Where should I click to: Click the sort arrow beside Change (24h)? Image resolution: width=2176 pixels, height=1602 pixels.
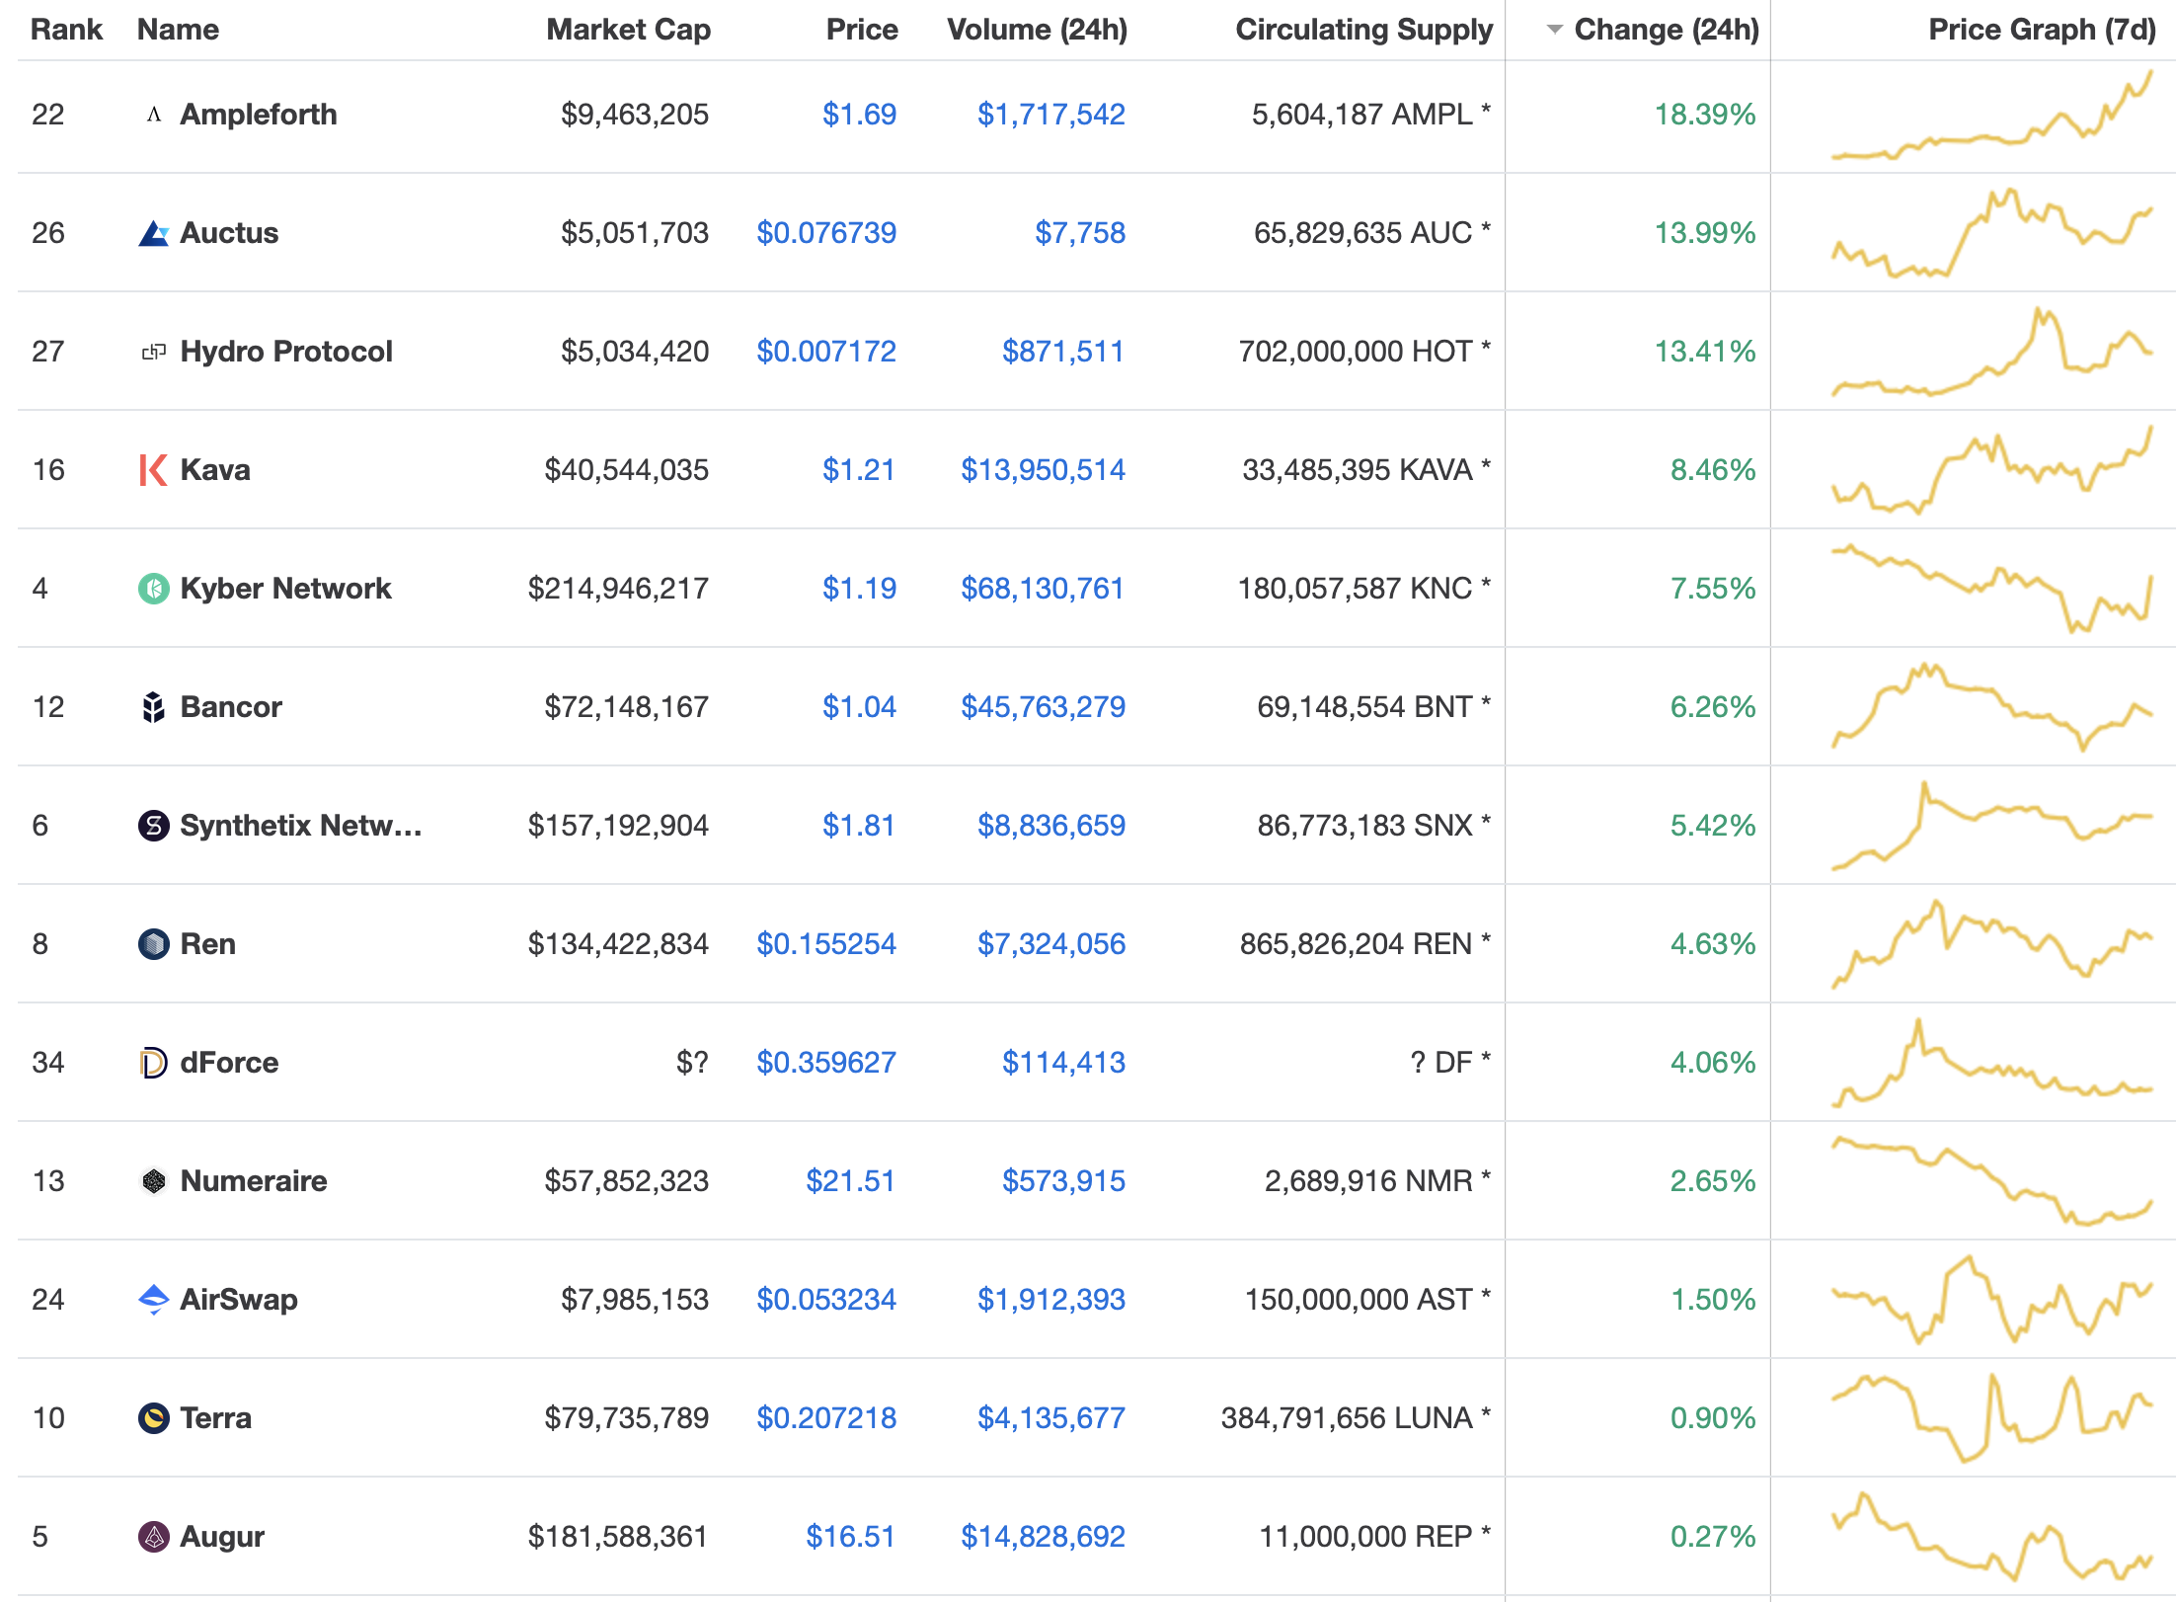[x=1554, y=30]
